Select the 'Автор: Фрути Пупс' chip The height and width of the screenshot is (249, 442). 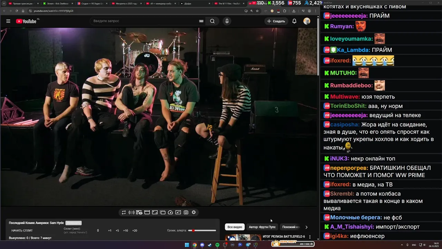[x=262, y=227]
